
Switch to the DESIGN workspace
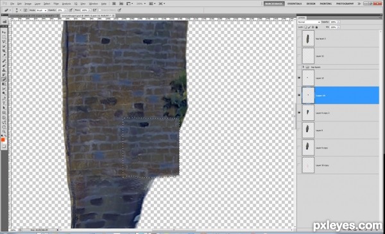tap(311, 4)
